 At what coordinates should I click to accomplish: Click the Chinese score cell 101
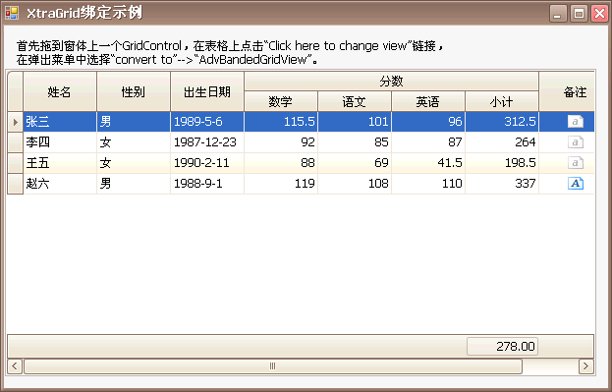(355, 122)
